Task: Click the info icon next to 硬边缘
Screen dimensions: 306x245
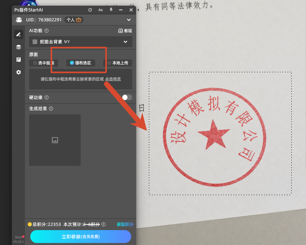Action: [46, 97]
